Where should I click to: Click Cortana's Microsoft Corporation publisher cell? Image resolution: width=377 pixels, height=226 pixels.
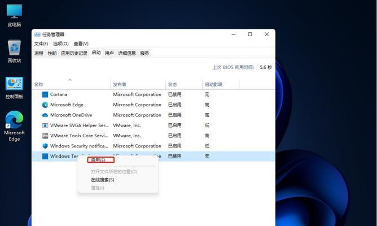(x=137, y=94)
